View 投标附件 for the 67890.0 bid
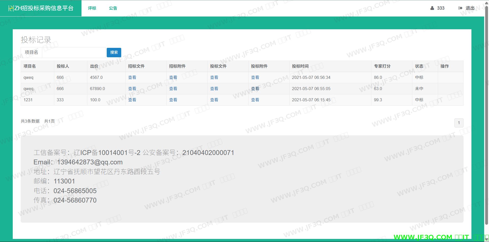Image resolution: width=489 pixels, height=242 pixels. (x=255, y=89)
